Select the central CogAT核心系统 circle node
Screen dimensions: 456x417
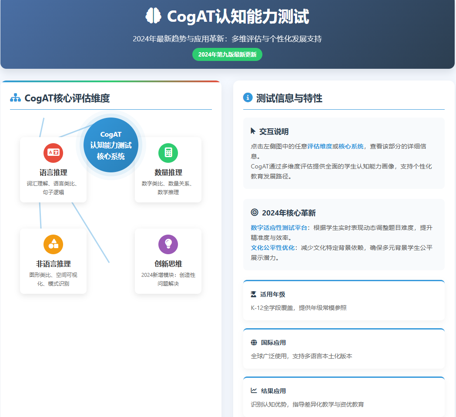(111, 145)
